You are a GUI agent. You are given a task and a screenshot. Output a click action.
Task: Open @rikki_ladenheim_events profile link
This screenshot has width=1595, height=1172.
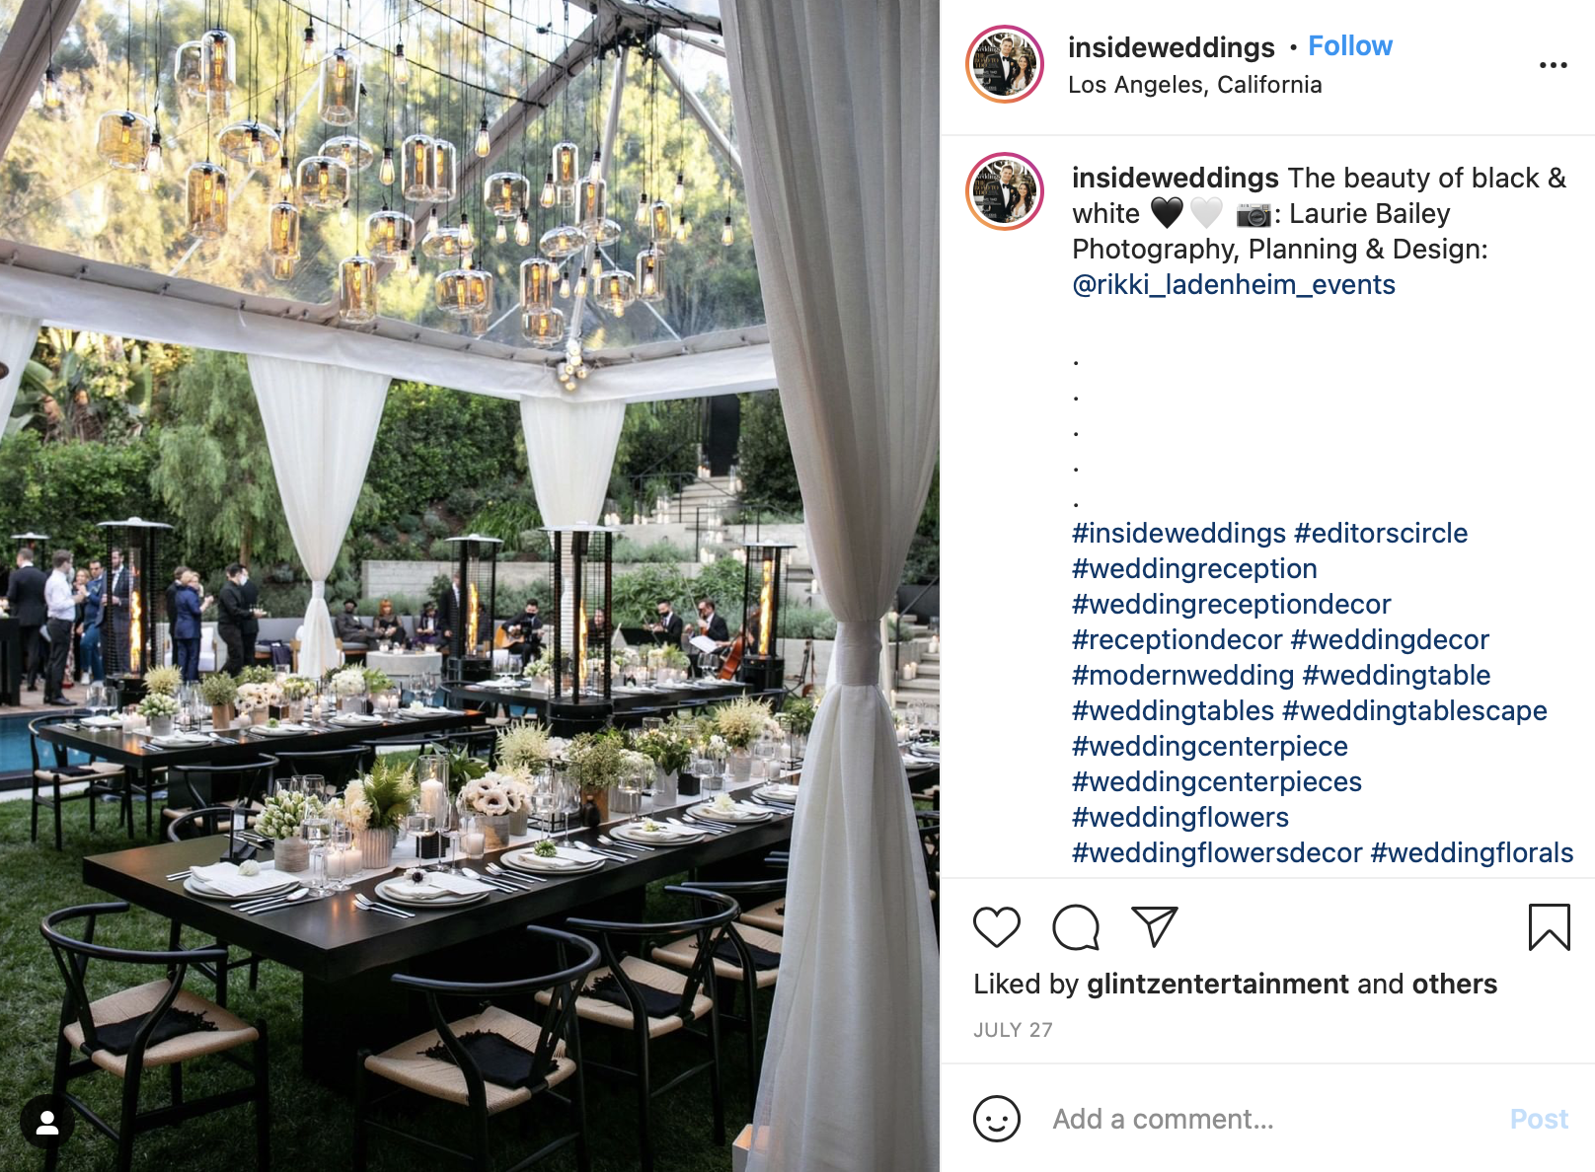(1233, 284)
